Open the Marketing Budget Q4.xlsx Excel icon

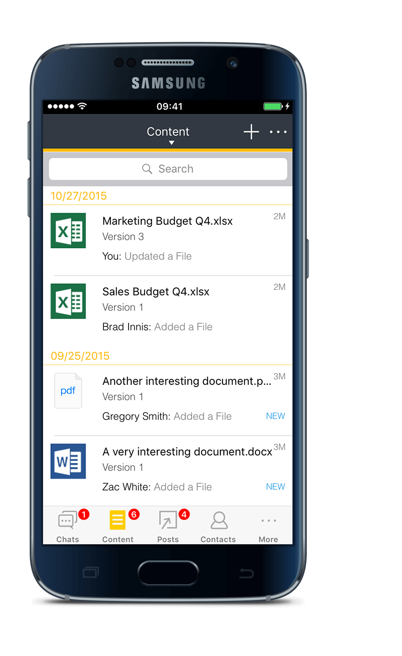click(68, 230)
